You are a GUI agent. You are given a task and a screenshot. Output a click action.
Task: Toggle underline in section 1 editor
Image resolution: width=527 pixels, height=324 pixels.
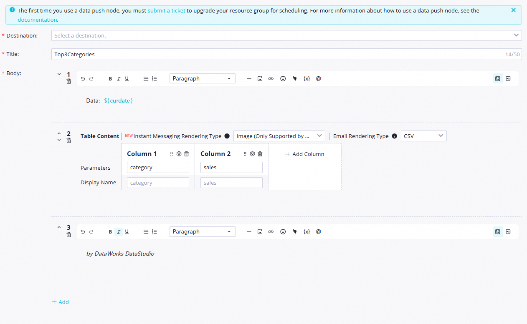click(127, 78)
